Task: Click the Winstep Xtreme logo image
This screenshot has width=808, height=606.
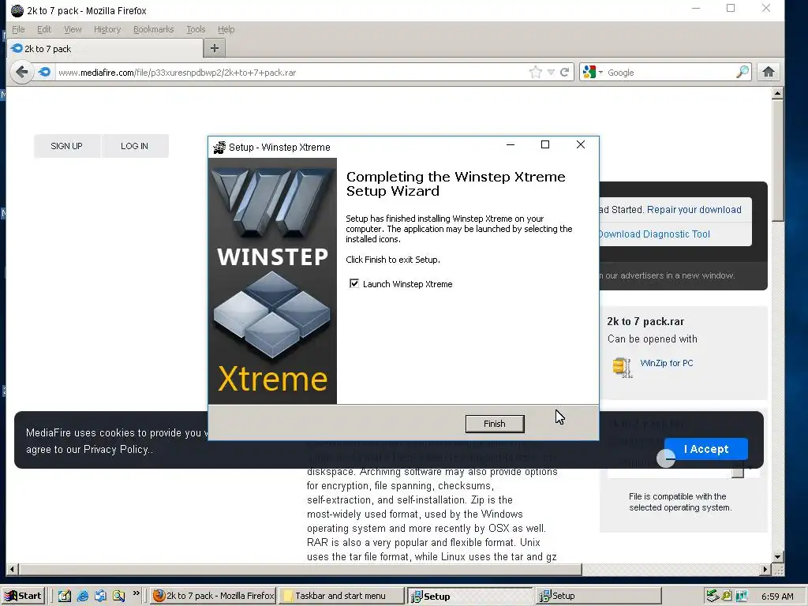Action: point(272,281)
